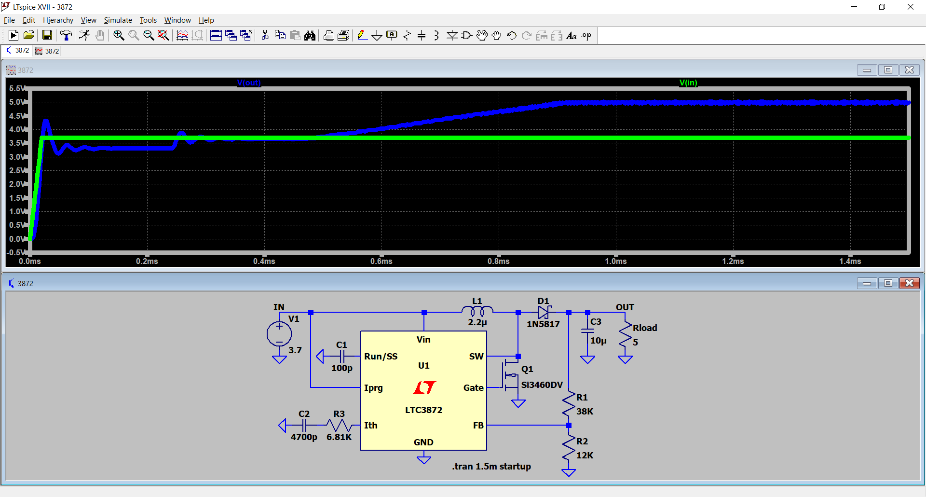Switch to the 3872 waveform tab
This screenshot has height=497, width=926.
[47, 51]
